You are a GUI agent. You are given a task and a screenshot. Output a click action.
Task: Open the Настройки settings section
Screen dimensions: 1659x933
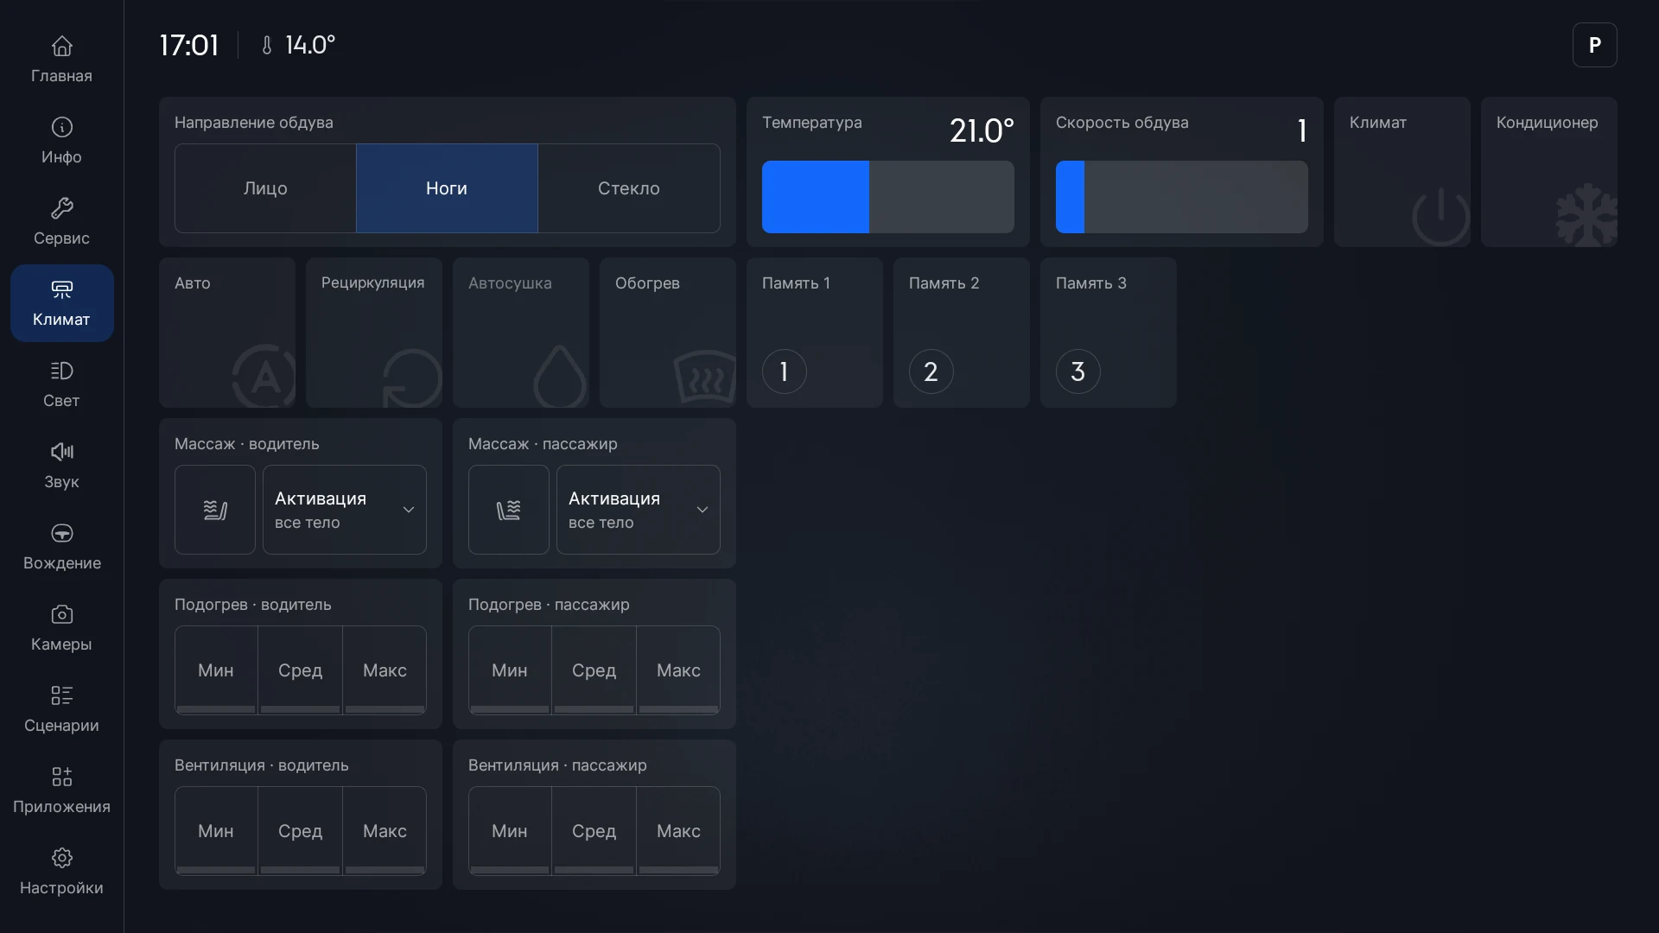coord(61,872)
